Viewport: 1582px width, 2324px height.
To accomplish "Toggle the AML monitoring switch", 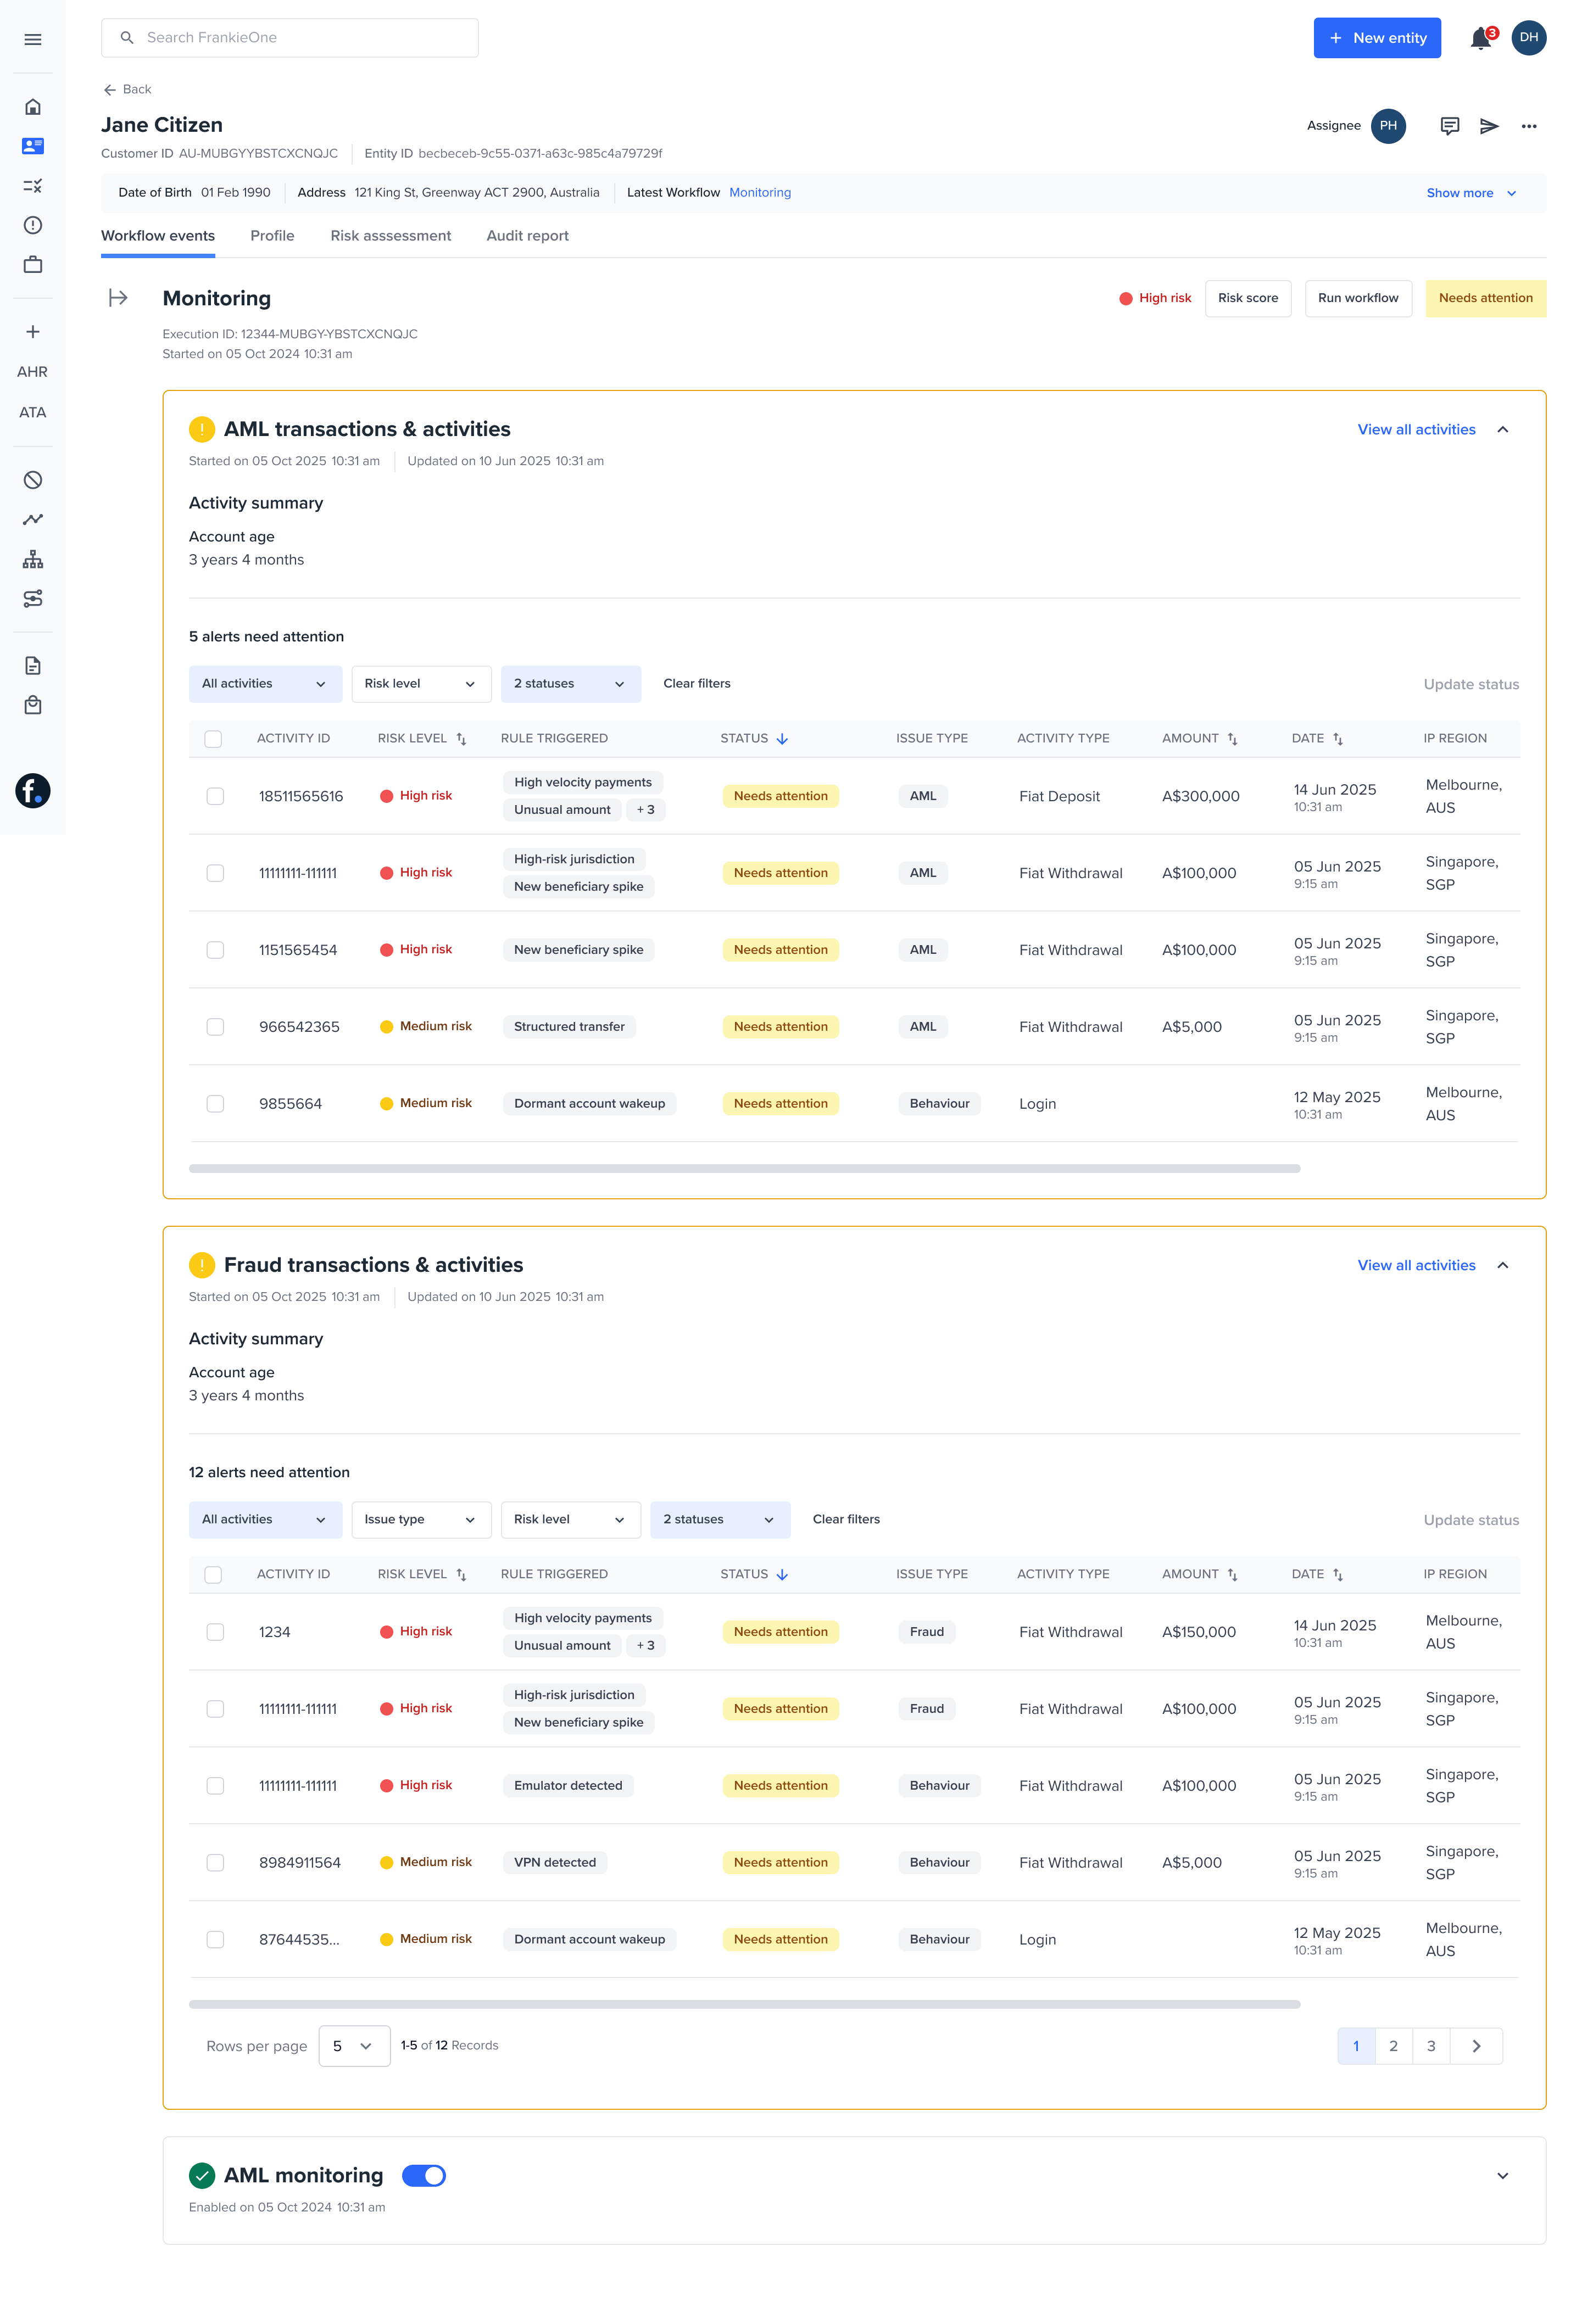I will pos(424,2175).
